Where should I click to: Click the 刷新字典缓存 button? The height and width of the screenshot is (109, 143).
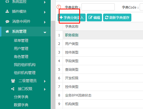click(x=117, y=17)
